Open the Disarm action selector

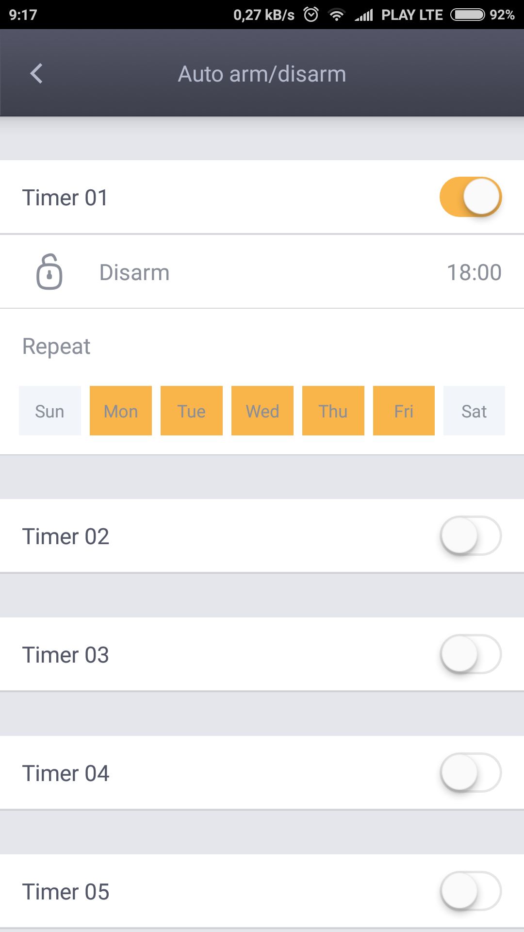tap(134, 272)
